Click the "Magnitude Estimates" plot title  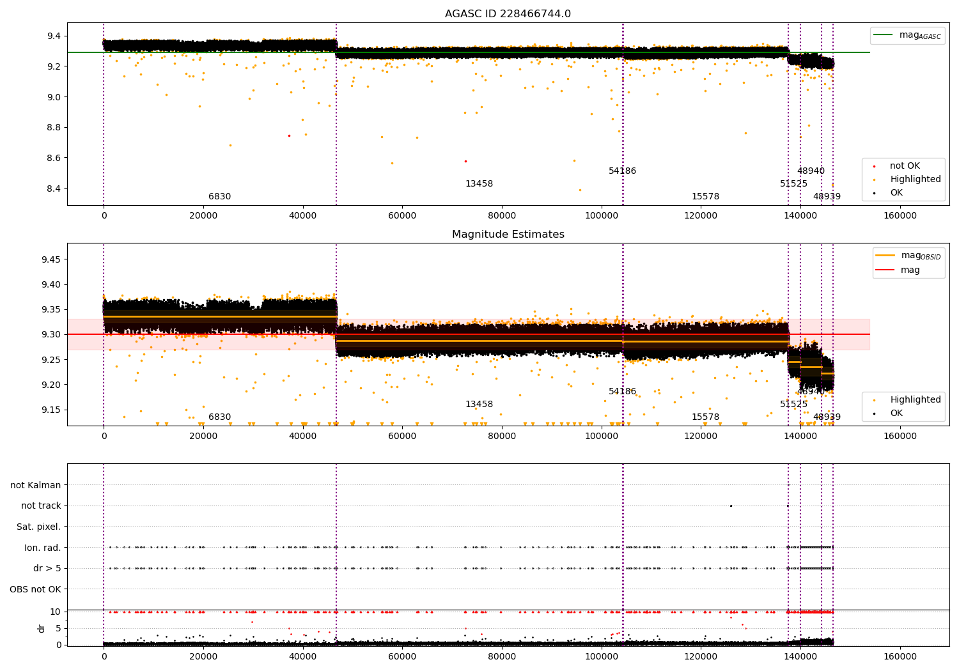click(x=508, y=235)
